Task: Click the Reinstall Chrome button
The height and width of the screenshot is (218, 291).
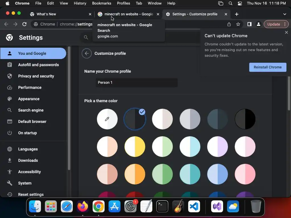Action: coord(268,67)
